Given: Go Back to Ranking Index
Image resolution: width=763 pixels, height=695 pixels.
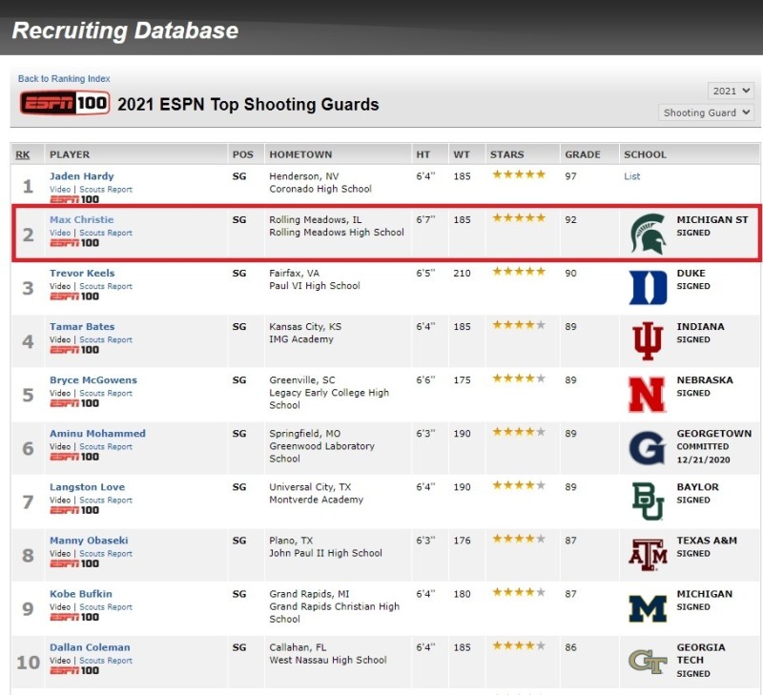Looking at the screenshot, I should (x=64, y=79).
